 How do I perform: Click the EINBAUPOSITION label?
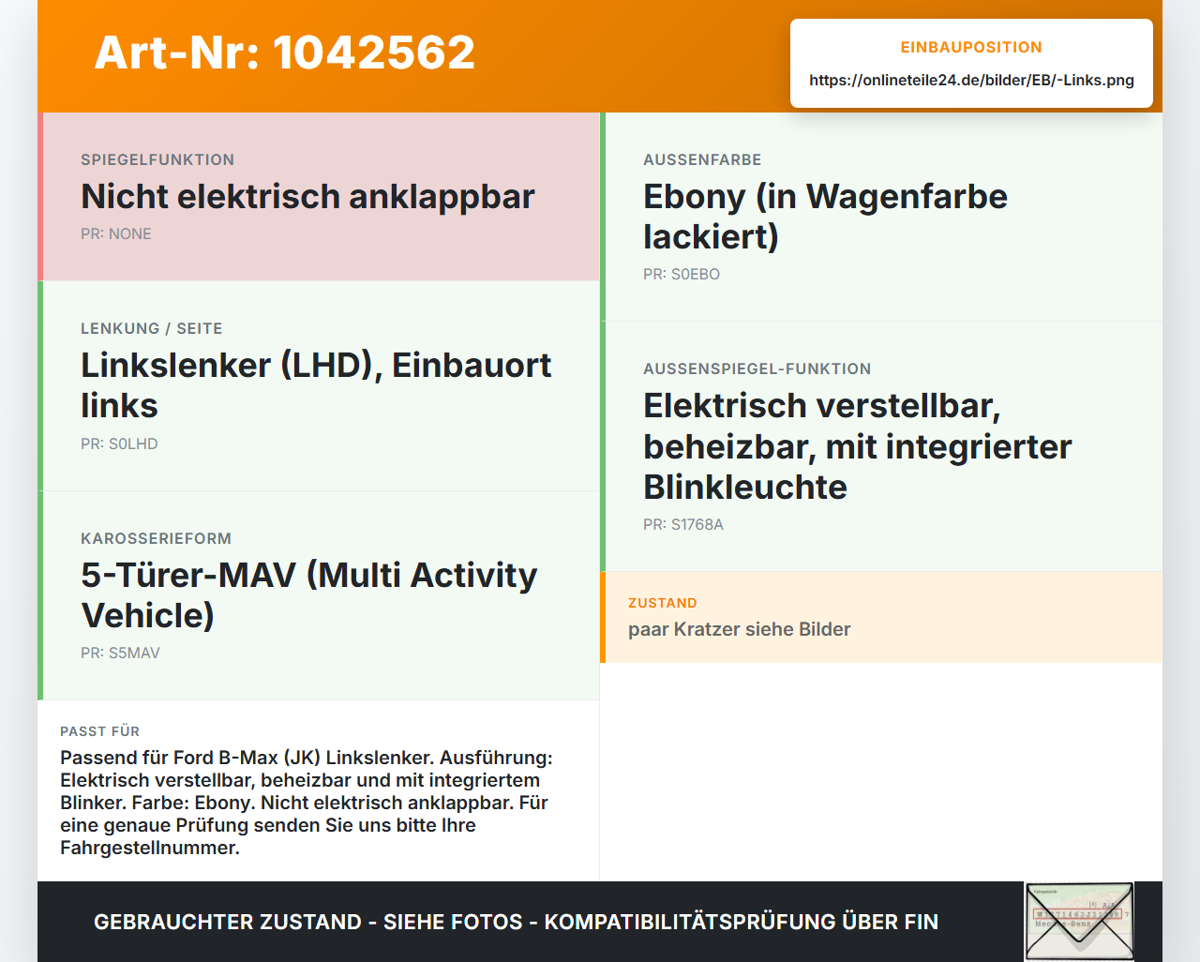coord(971,47)
